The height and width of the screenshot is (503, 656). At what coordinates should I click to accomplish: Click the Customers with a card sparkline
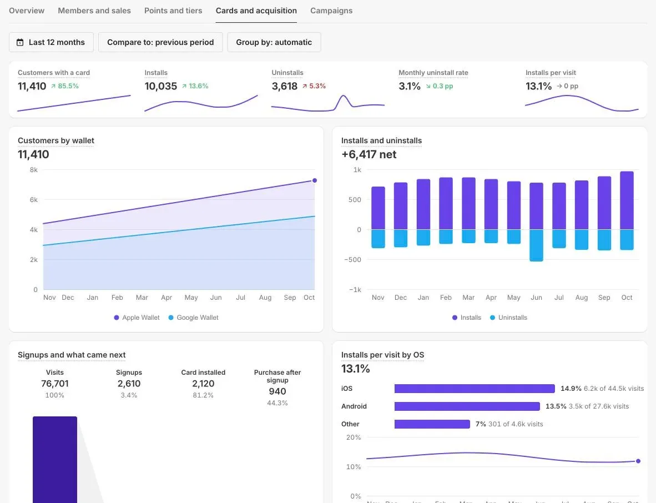click(74, 103)
